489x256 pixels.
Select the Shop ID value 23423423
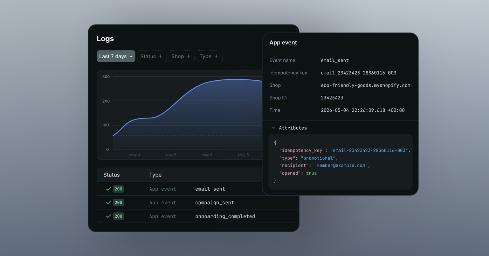(332, 98)
